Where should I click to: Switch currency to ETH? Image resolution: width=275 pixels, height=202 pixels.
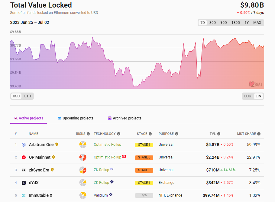[27, 96]
